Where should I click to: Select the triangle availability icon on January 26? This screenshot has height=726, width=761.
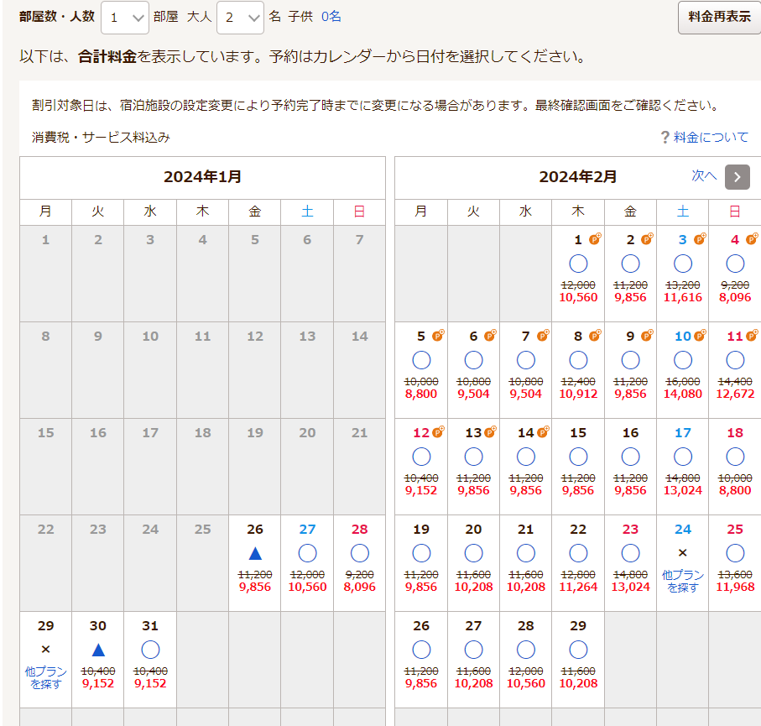coord(255,553)
